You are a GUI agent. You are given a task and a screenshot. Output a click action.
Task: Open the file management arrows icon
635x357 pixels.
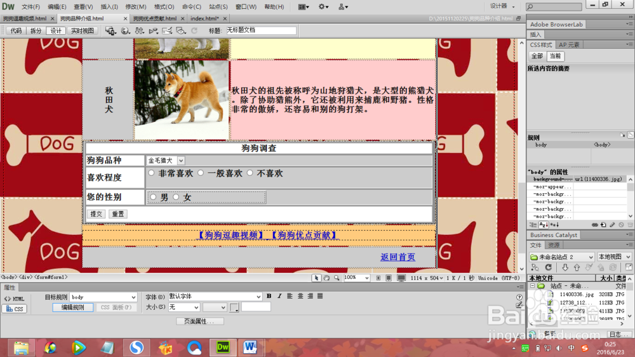tap(139, 30)
